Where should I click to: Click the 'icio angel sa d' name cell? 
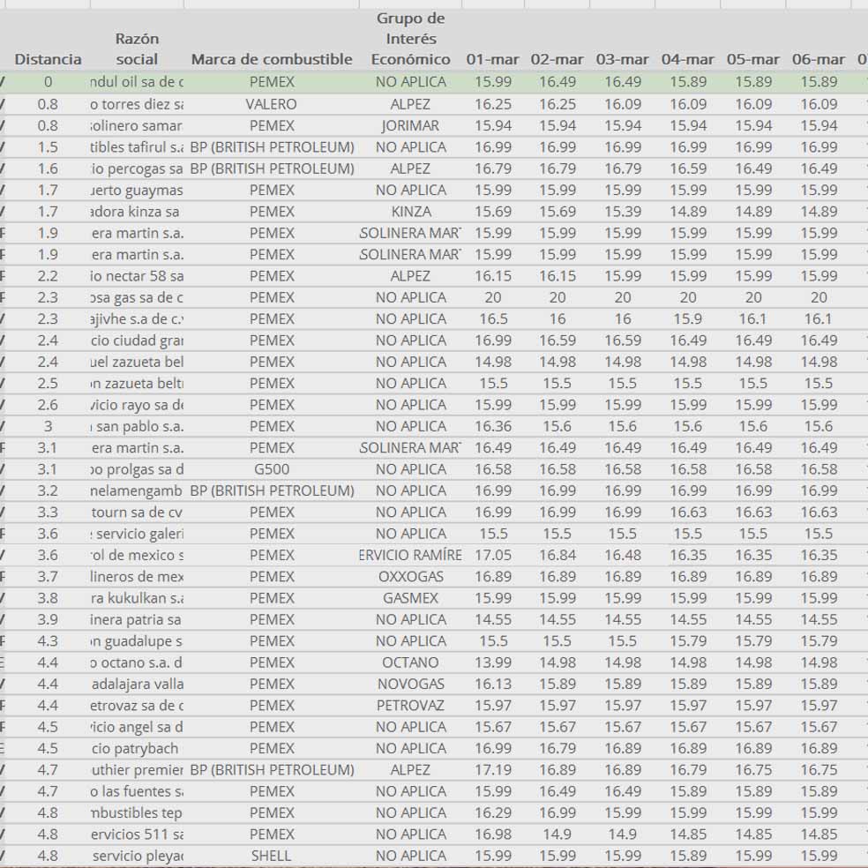[138, 728]
